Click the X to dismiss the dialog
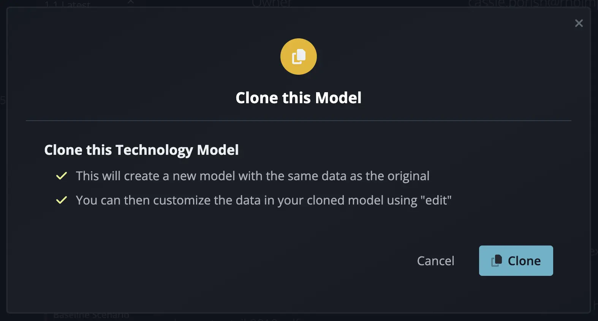The height and width of the screenshot is (321, 598). coord(579,23)
